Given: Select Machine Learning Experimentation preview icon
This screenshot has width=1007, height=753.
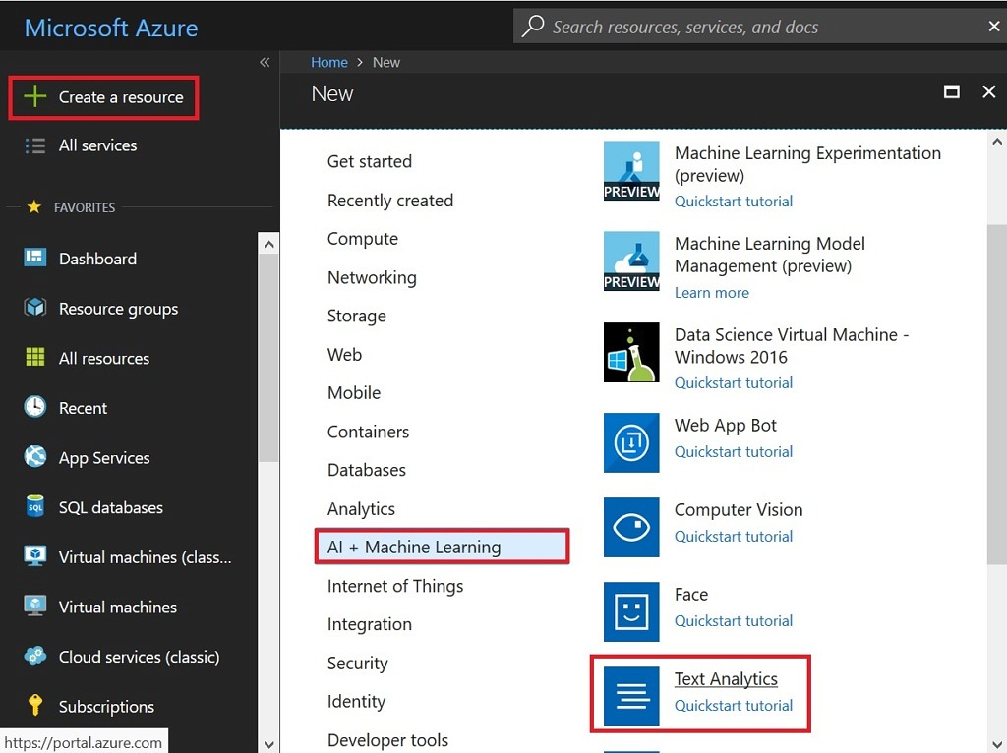Looking at the screenshot, I should point(631,171).
